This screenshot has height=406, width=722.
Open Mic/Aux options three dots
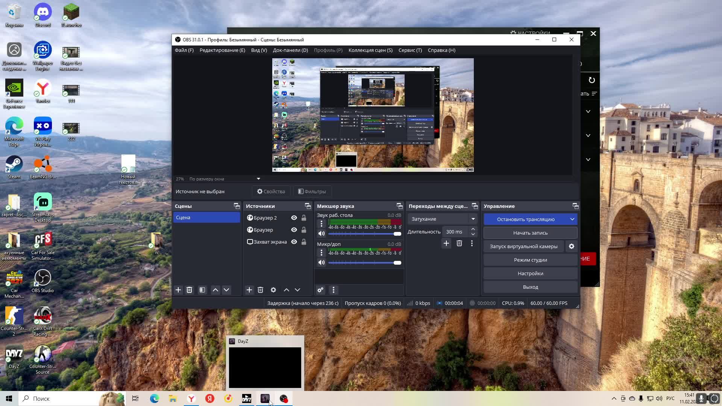(322, 252)
